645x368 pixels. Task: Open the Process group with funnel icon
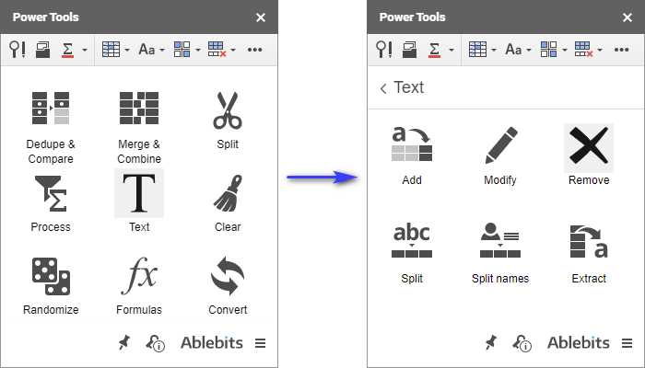coord(51,203)
